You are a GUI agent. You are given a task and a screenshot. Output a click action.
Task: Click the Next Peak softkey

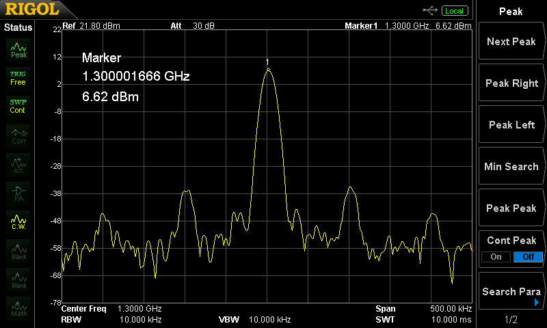tap(511, 42)
